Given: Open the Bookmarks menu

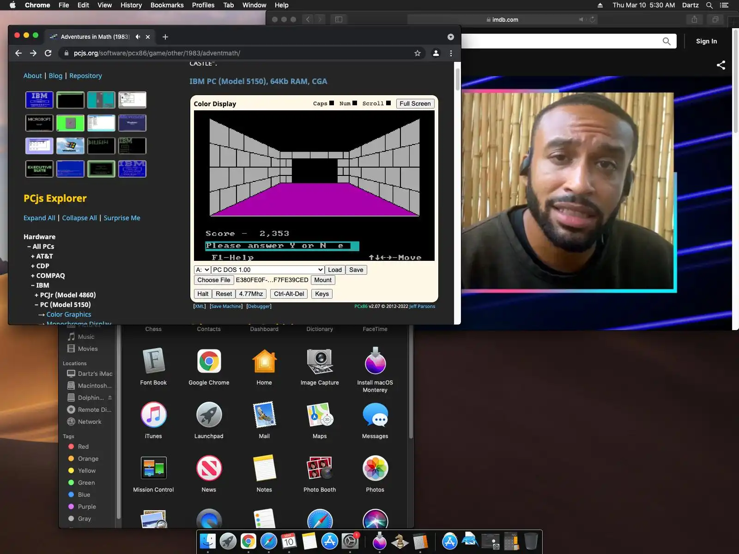Looking at the screenshot, I should (167, 5).
